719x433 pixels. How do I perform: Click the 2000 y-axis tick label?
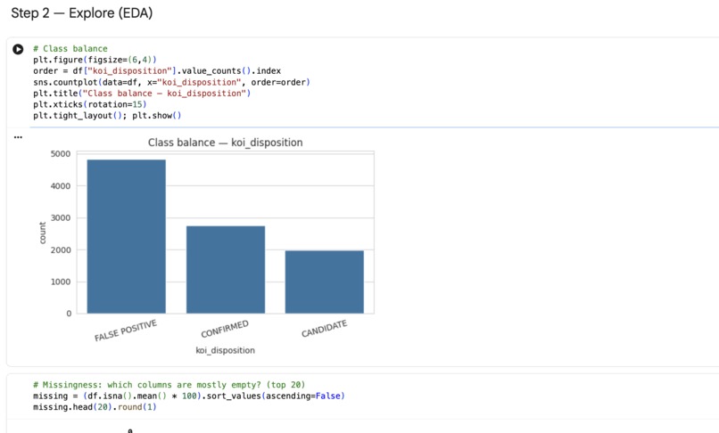(61, 250)
